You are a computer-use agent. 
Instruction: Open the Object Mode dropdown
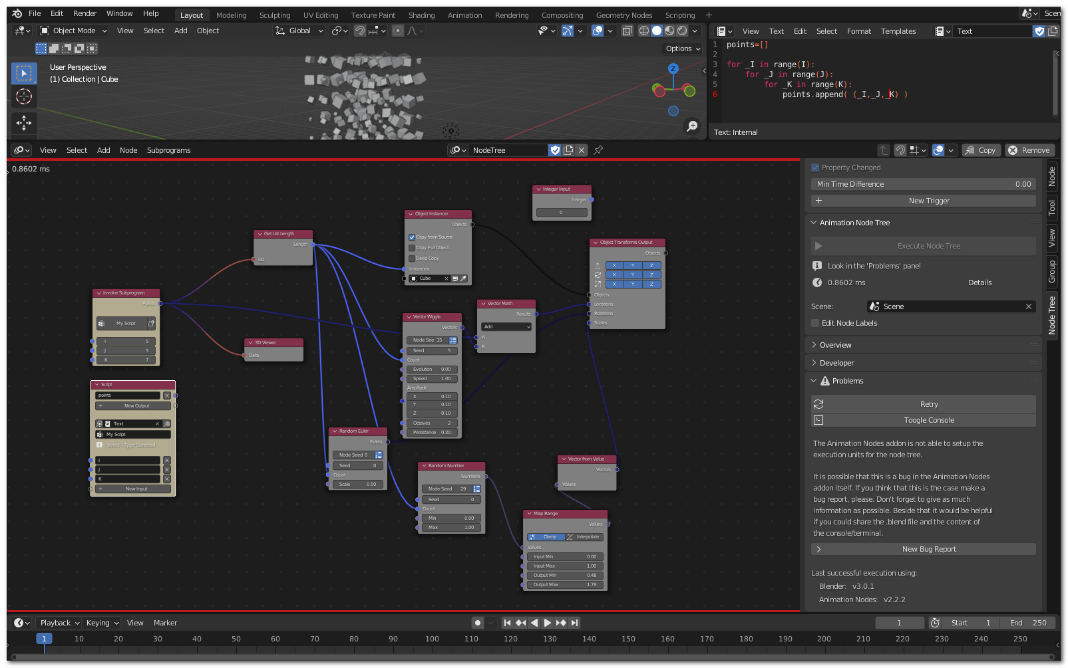[73, 31]
